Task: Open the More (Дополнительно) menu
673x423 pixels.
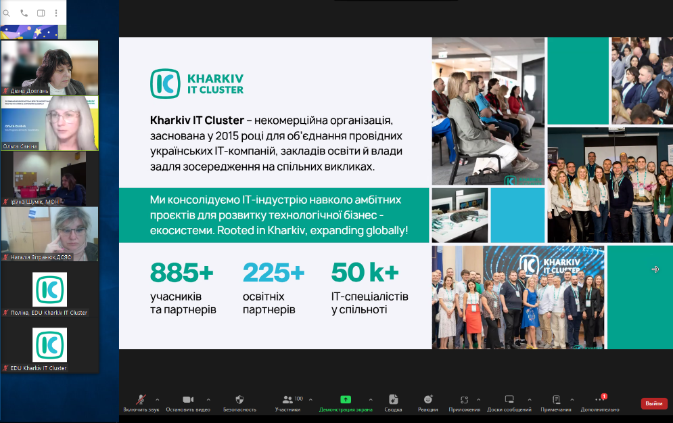Action: pyautogui.click(x=599, y=400)
